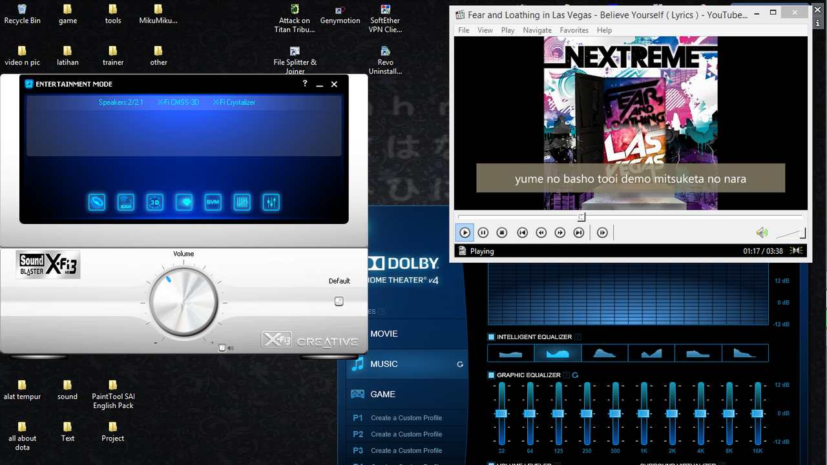Click the stereo audio indicator in status bar
Image resolution: width=827 pixels, height=465 pixels.
point(797,251)
